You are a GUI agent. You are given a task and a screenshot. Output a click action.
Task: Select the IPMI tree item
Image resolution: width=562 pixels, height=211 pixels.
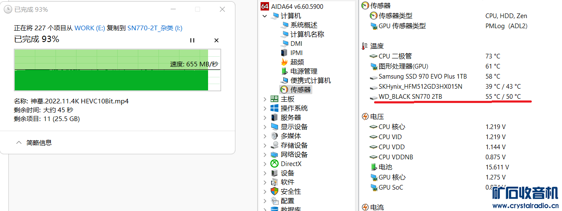296,53
